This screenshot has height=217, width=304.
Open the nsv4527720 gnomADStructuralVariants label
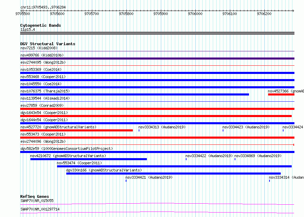tap(58, 127)
